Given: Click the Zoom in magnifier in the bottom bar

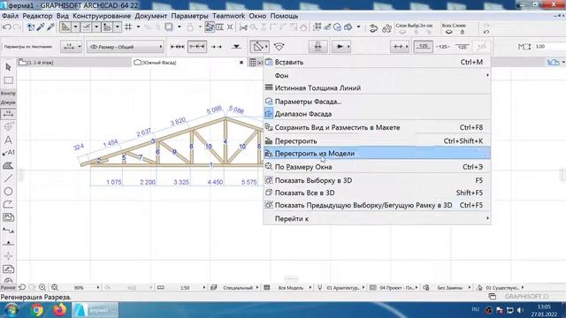Looking at the screenshot, I should coord(42,287).
